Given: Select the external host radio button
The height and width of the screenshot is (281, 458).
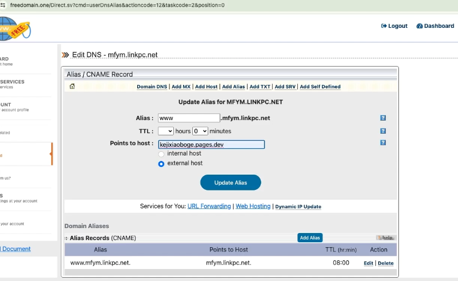Looking at the screenshot, I should tap(161, 164).
